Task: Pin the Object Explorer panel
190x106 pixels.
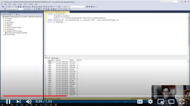Action: click(x=40, y=12)
